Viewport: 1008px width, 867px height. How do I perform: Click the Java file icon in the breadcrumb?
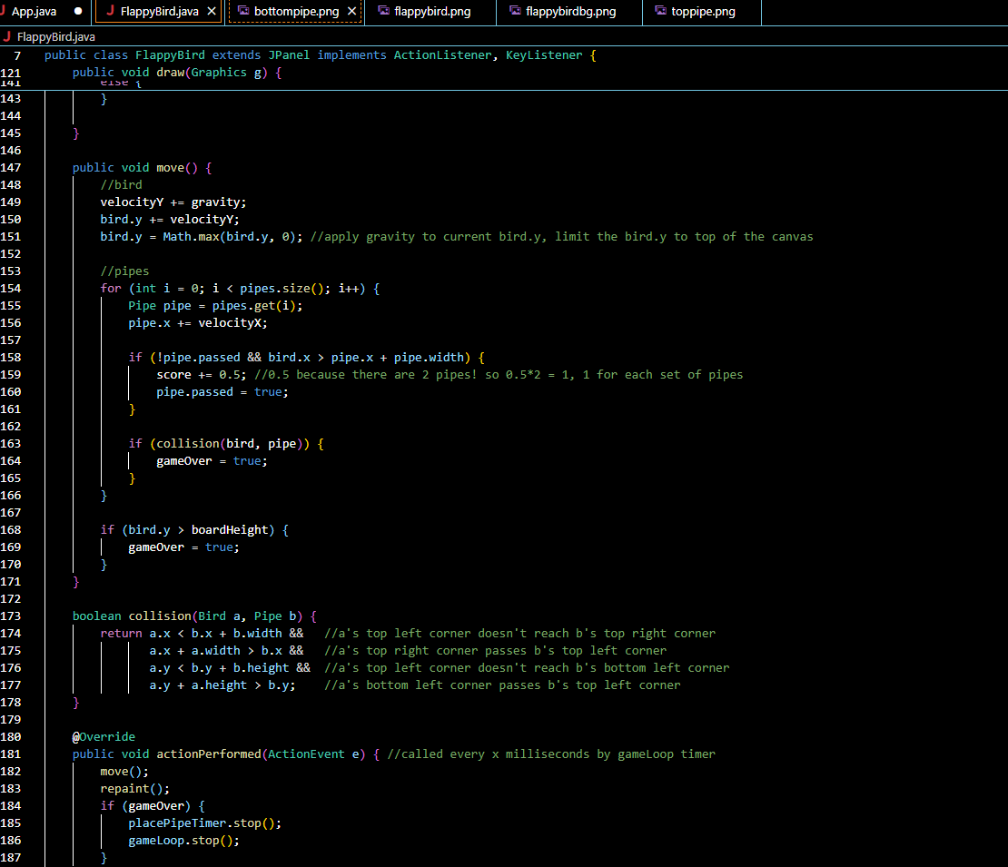point(7,37)
